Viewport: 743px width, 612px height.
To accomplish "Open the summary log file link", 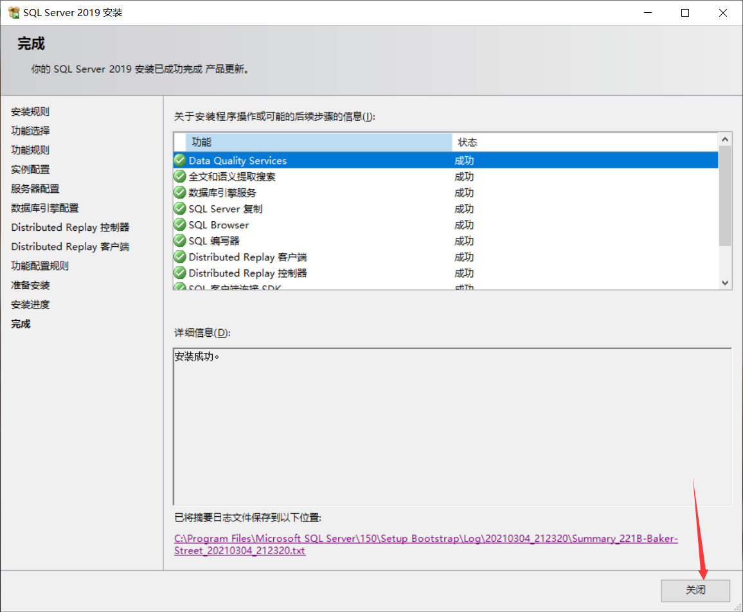I will pyautogui.click(x=425, y=544).
